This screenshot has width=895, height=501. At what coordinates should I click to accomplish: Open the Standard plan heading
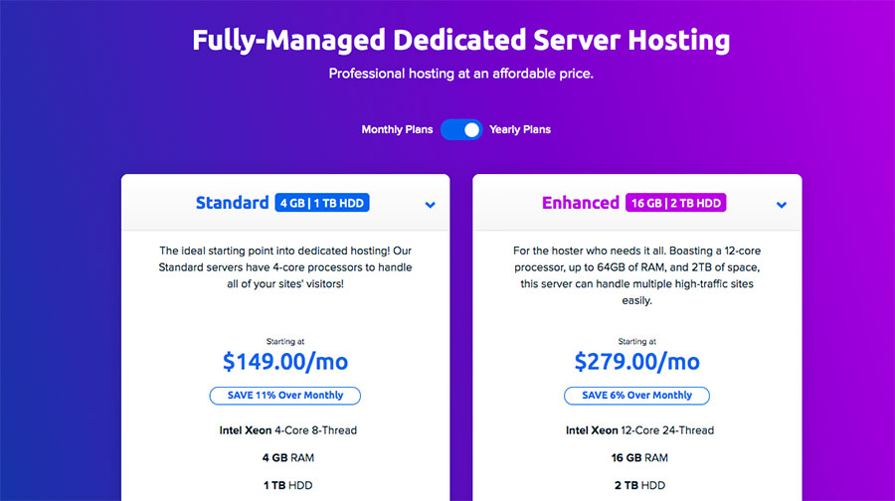[x=233, y=203]
